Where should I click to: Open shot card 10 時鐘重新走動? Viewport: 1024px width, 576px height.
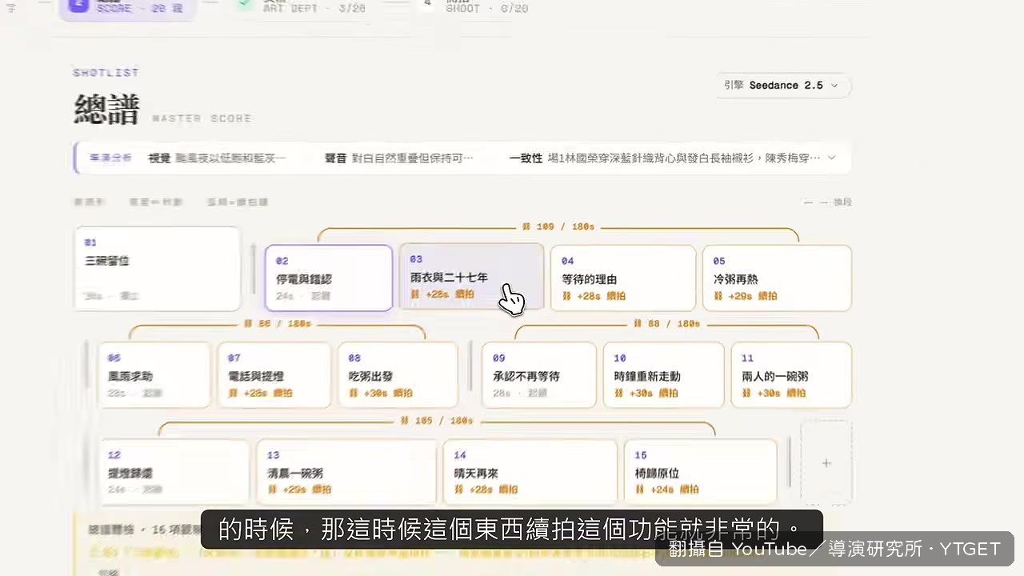tap(663, 375)
